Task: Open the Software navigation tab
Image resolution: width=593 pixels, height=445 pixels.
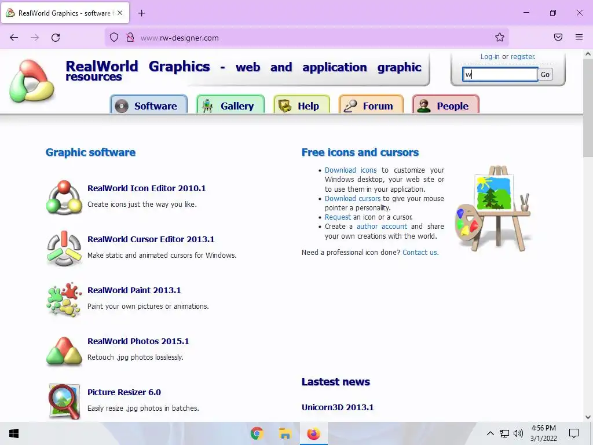Action: pyautogui.click(x=149, y=105)
